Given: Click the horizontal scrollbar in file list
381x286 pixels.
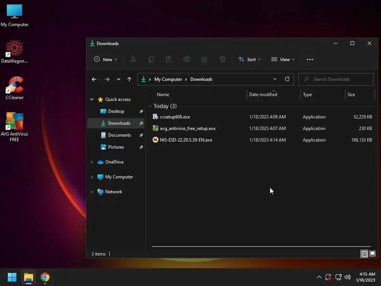Looking at the screenshot, I should click(x=261, y=247).
